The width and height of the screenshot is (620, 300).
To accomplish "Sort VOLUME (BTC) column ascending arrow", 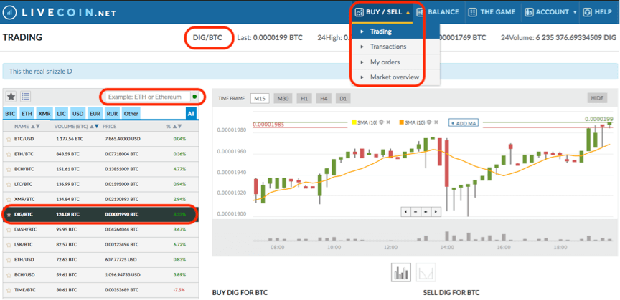I will tap(91, 127).
